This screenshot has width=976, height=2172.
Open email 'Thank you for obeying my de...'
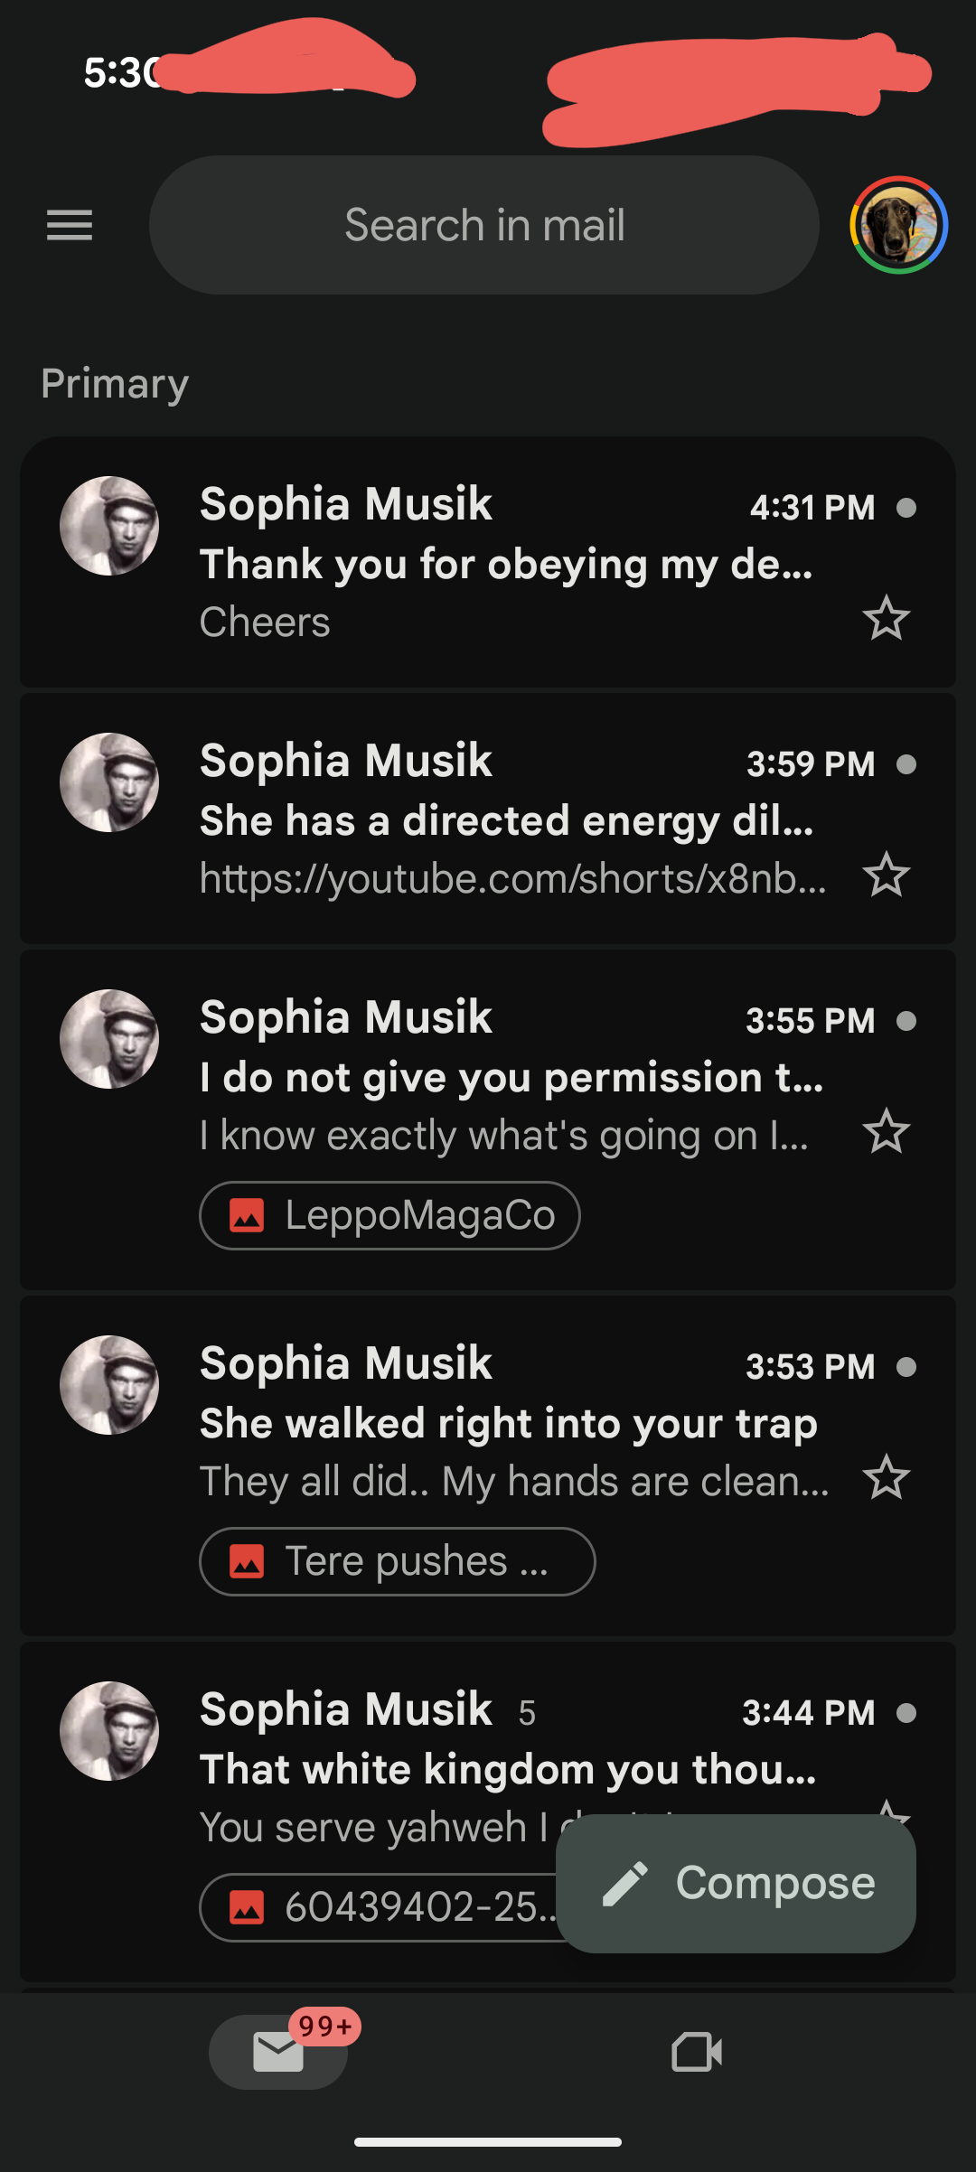(x=506, y=564)
